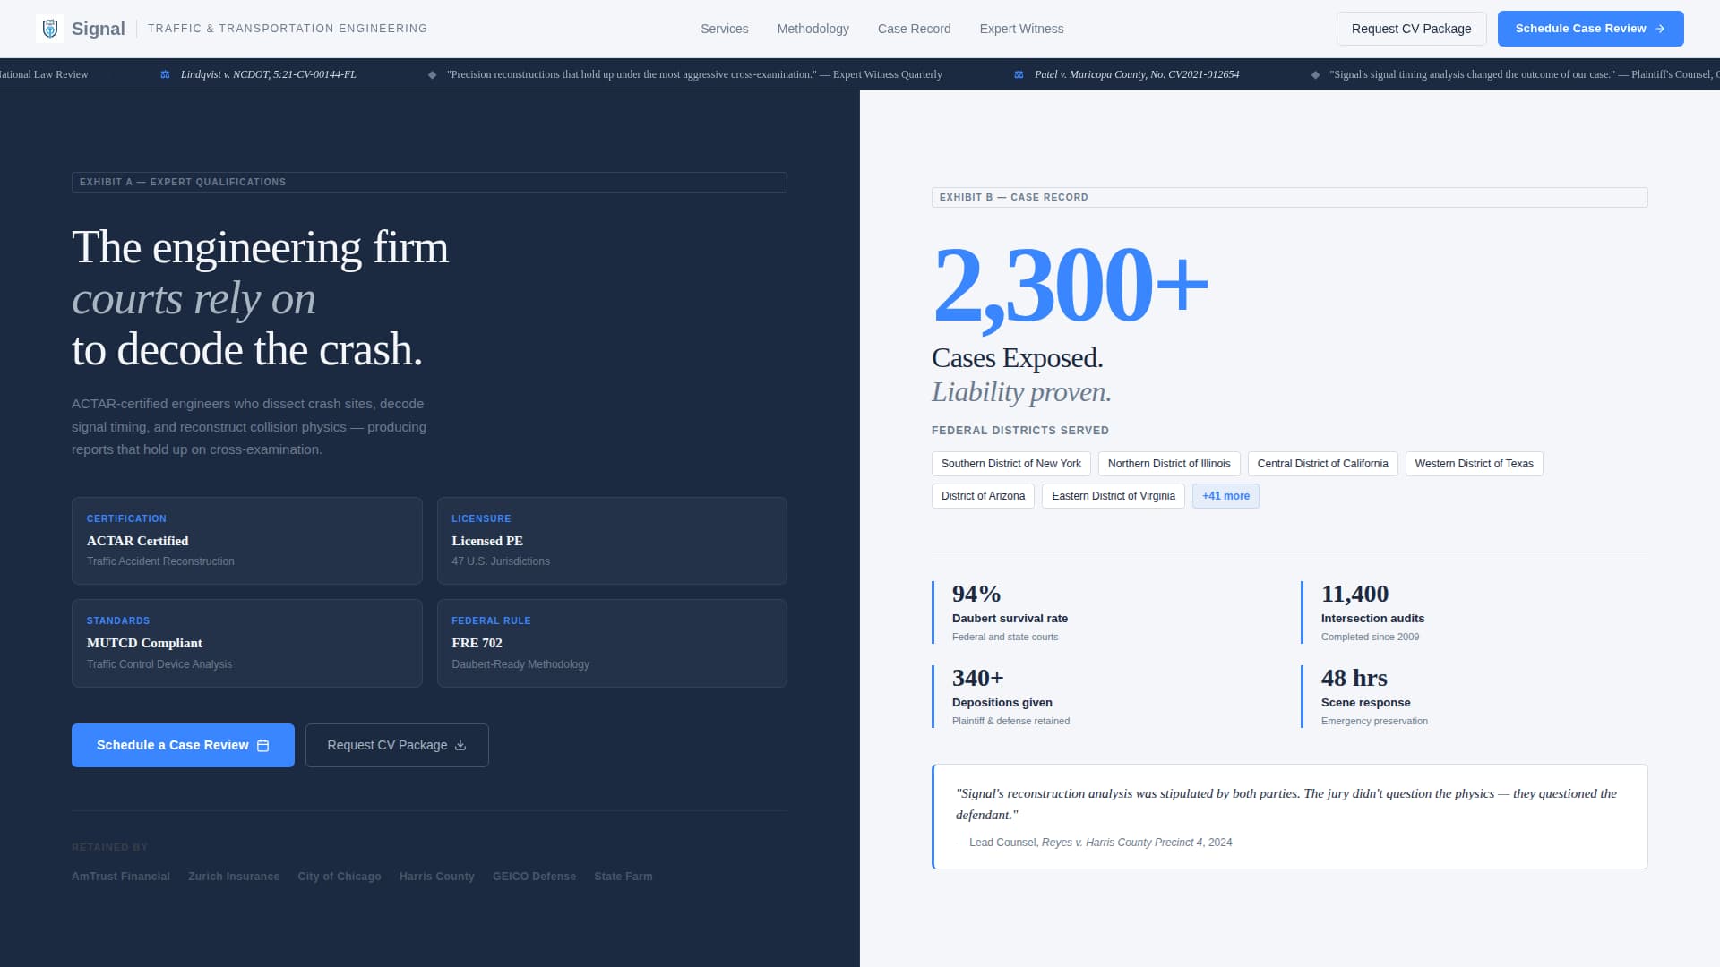This screenshot has height=967, width=1720.
Task: Click the diamond icon before the Expert Witness Quarterly quote
Action: [433, 74]
